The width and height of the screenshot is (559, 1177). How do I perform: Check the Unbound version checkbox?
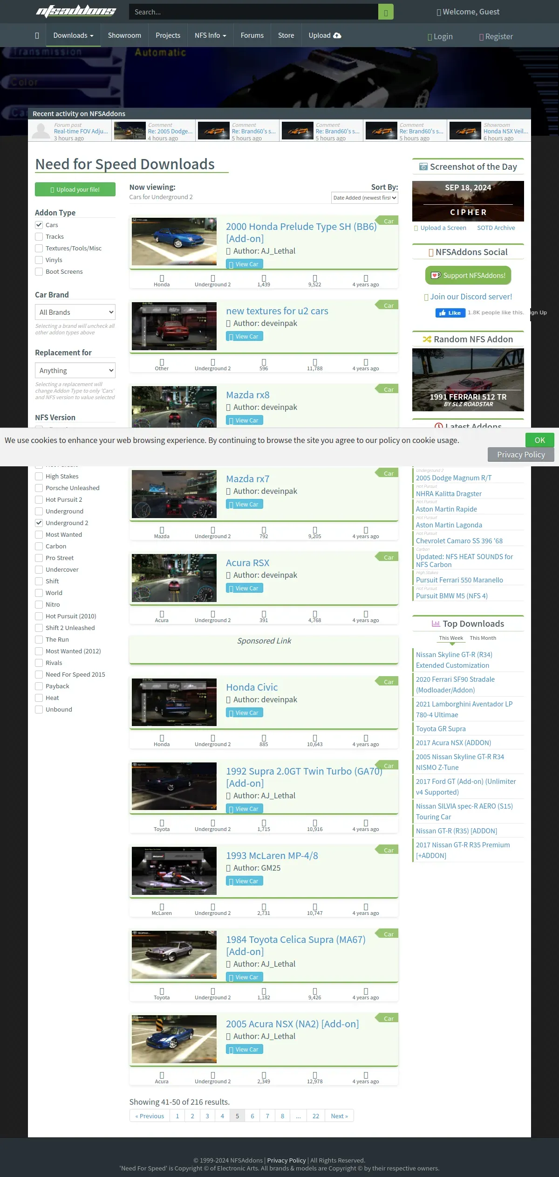pyautogui.click(x=39, y=709)
